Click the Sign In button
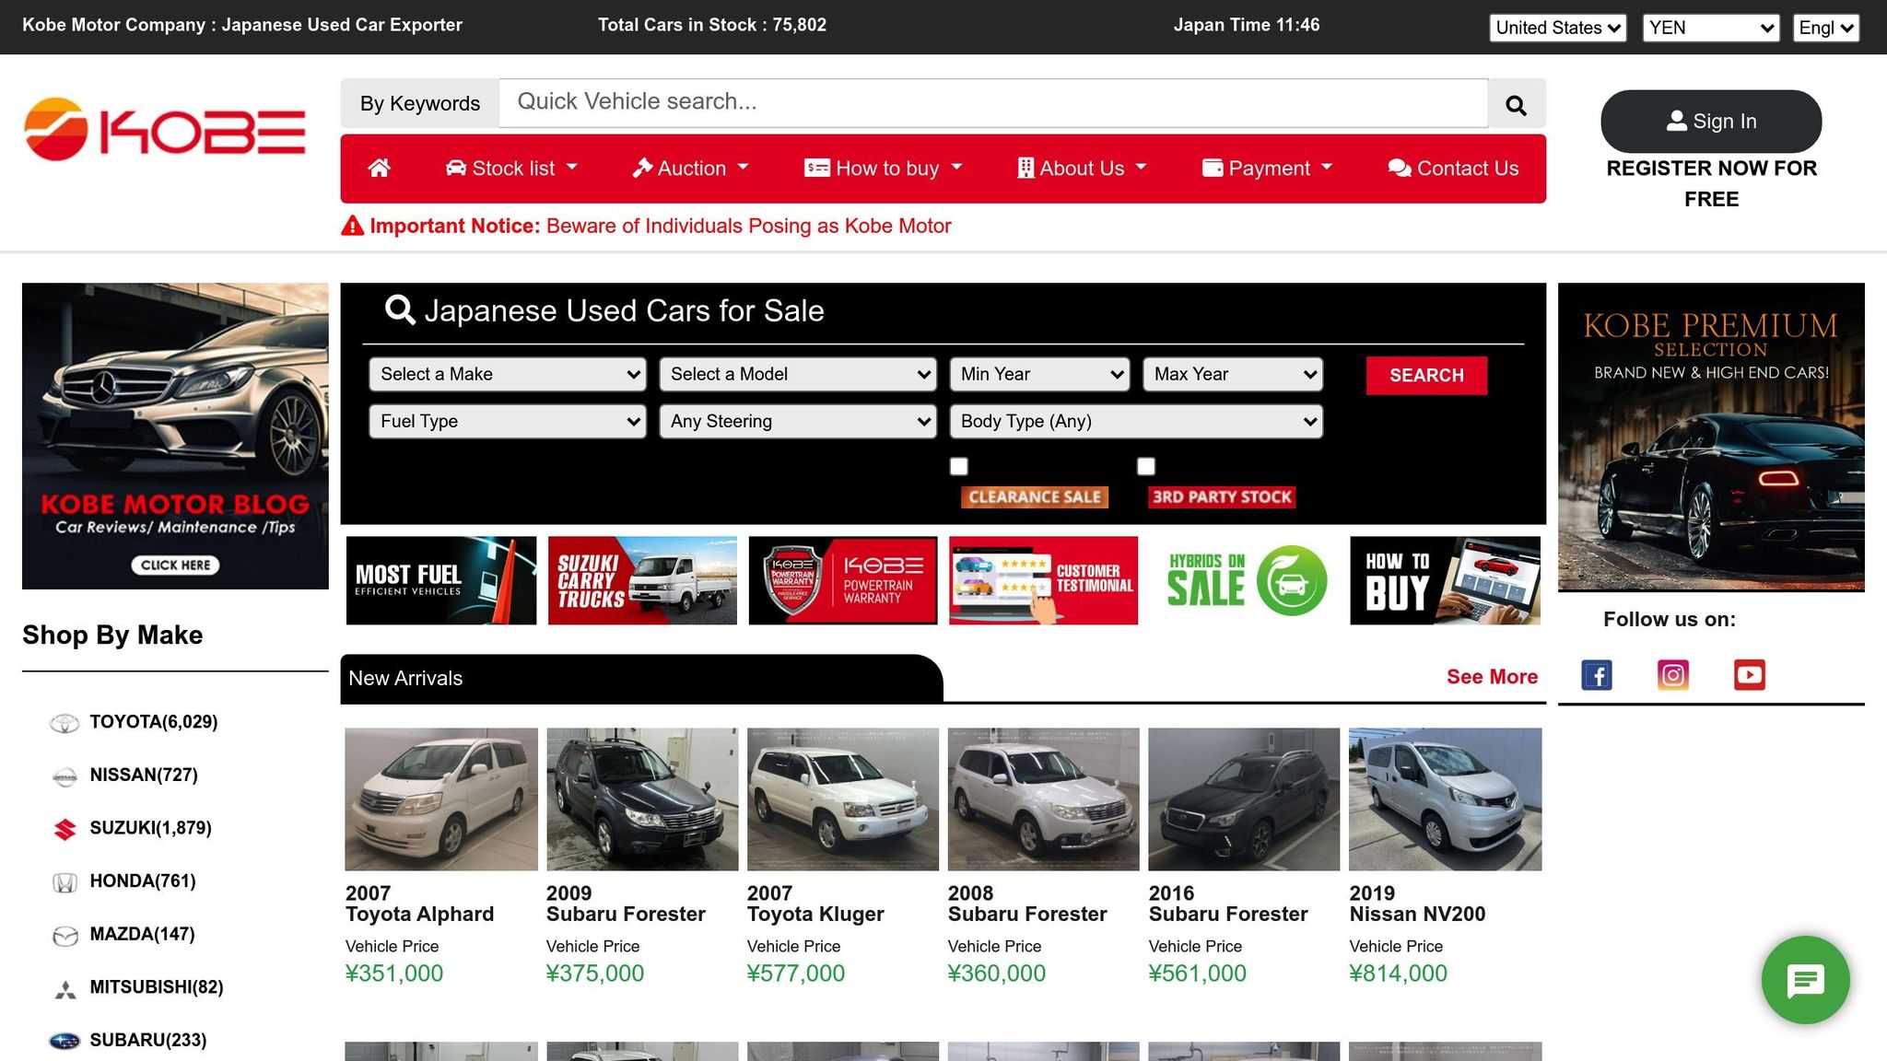This screenshot has width=1887, height=1061. (x=1711, y=122)
